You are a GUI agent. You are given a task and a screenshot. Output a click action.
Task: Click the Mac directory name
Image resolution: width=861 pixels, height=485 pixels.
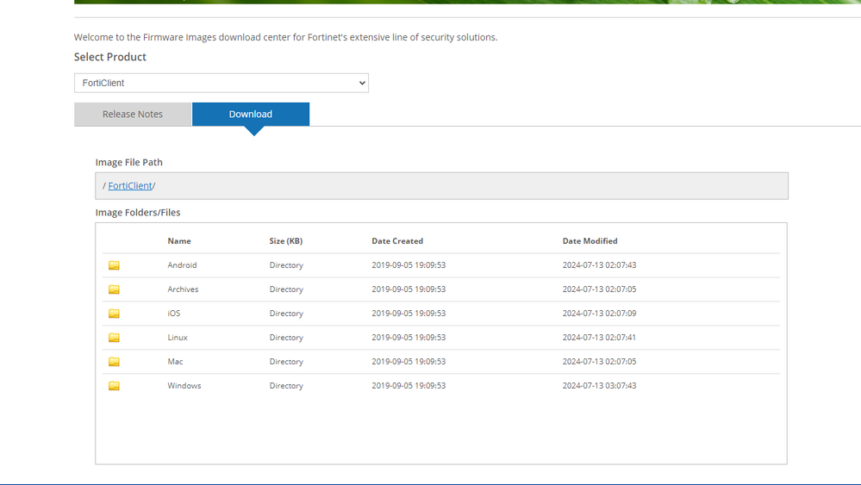[x=175, y=362]
